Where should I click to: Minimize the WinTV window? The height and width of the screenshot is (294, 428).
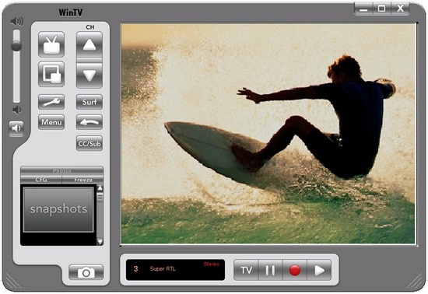(x=363, y=9)
